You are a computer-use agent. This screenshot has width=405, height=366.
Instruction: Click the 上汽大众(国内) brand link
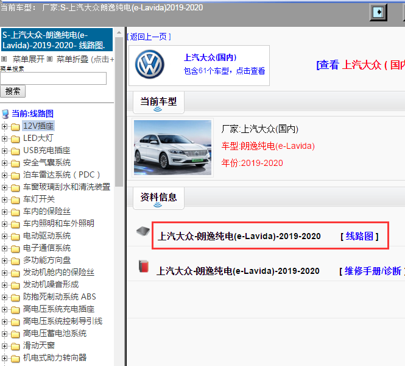(210, 57)
